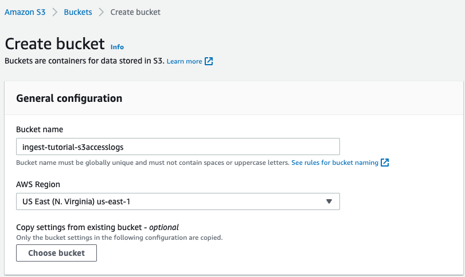
Task: Click the Copy settings from existing bucket label
Action: tap(98, 227)
